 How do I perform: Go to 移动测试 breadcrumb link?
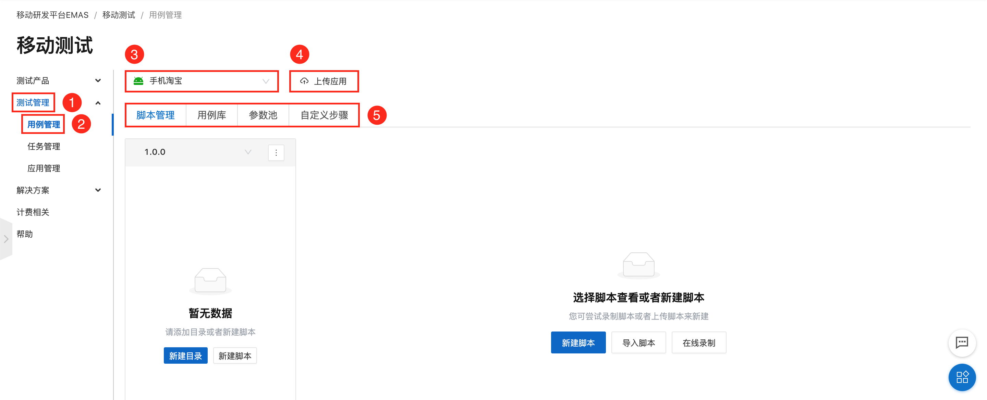pos(119,15)
